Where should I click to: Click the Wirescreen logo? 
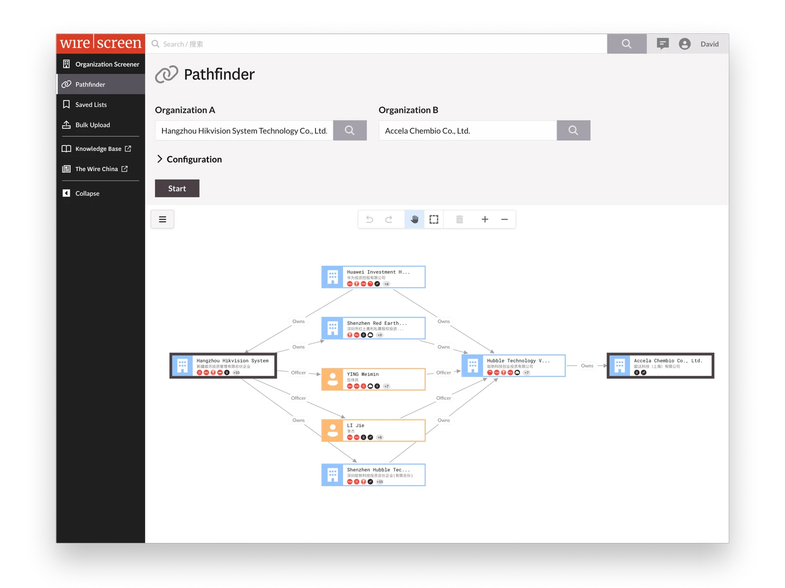(101, 43)
